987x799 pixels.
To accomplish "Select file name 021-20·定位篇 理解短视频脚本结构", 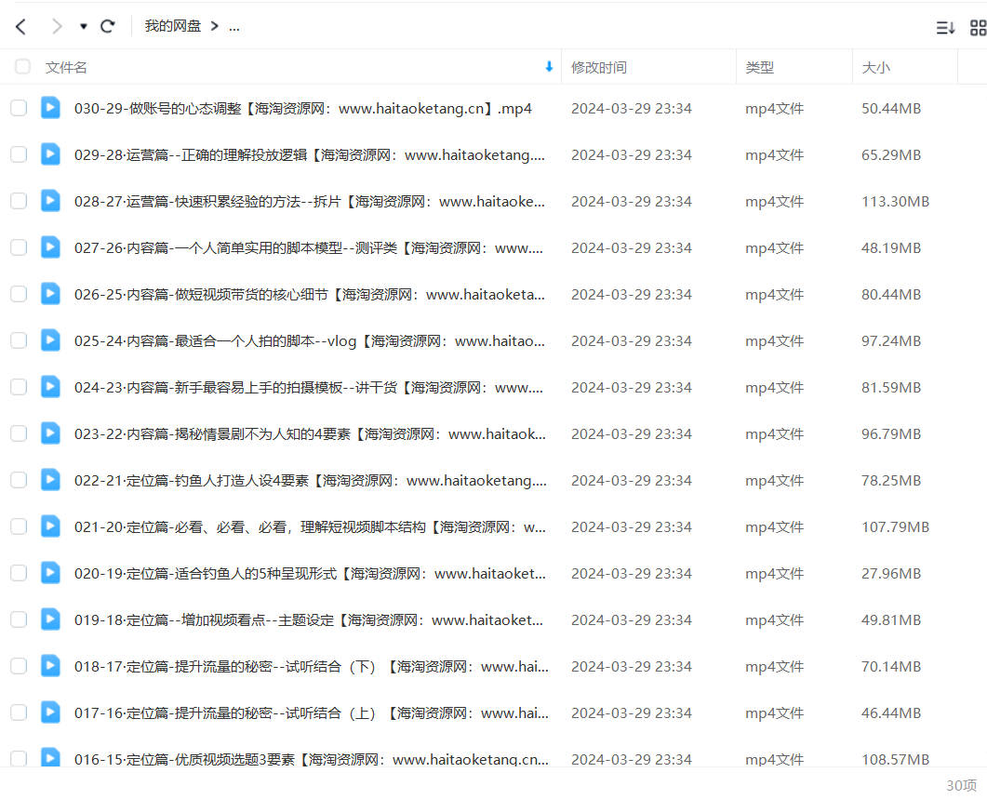I will tap(310, 527).
